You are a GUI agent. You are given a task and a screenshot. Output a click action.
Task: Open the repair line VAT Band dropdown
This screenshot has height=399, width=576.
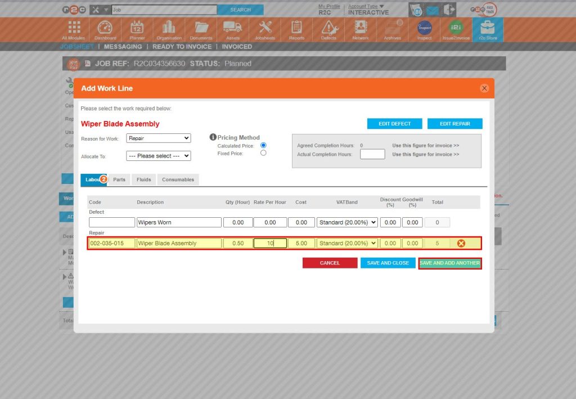point(347,243)
